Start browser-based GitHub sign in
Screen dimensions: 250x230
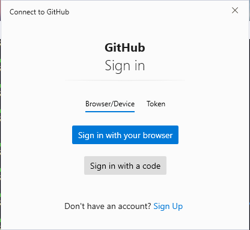125,135
